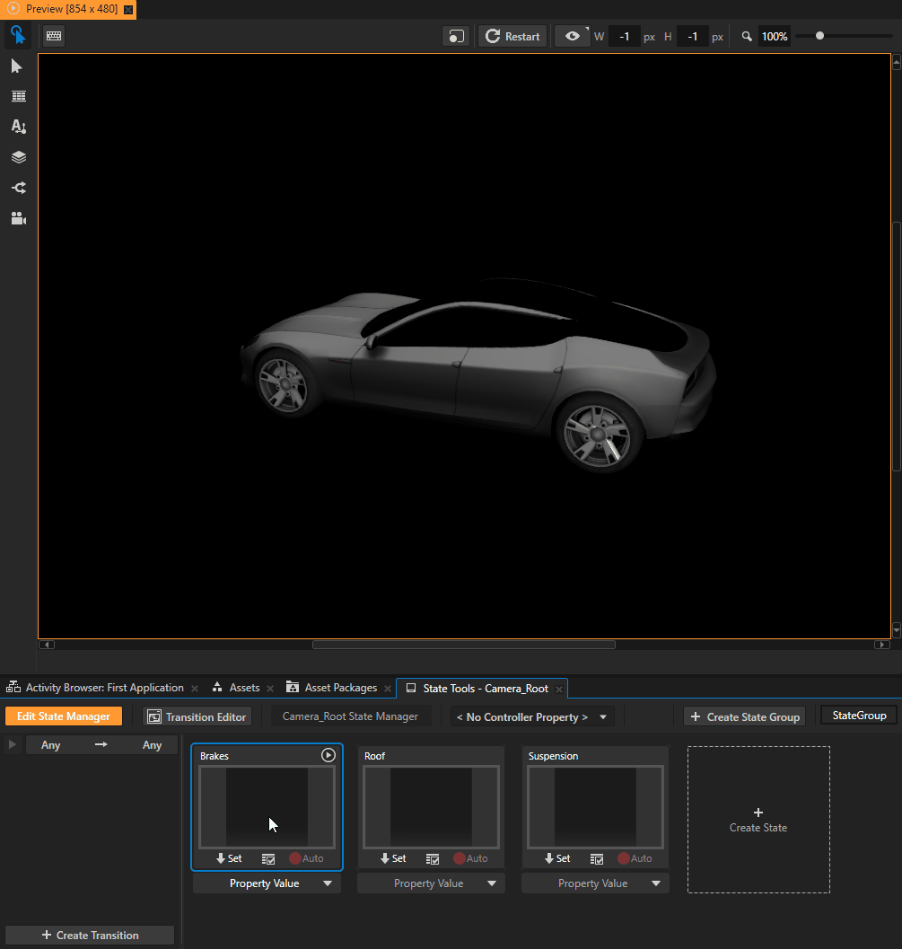The height and width of the screenshot is (949, 902).
Task: Toggle the preview visibility eye
Action: tap(572, 36)
